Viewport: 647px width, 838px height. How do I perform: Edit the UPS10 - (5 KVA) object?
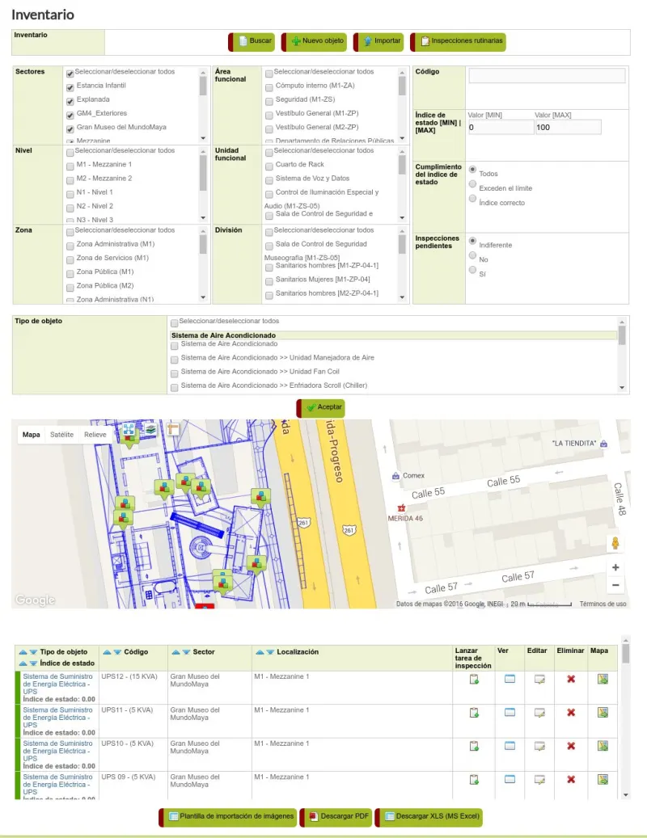point(539,746)
